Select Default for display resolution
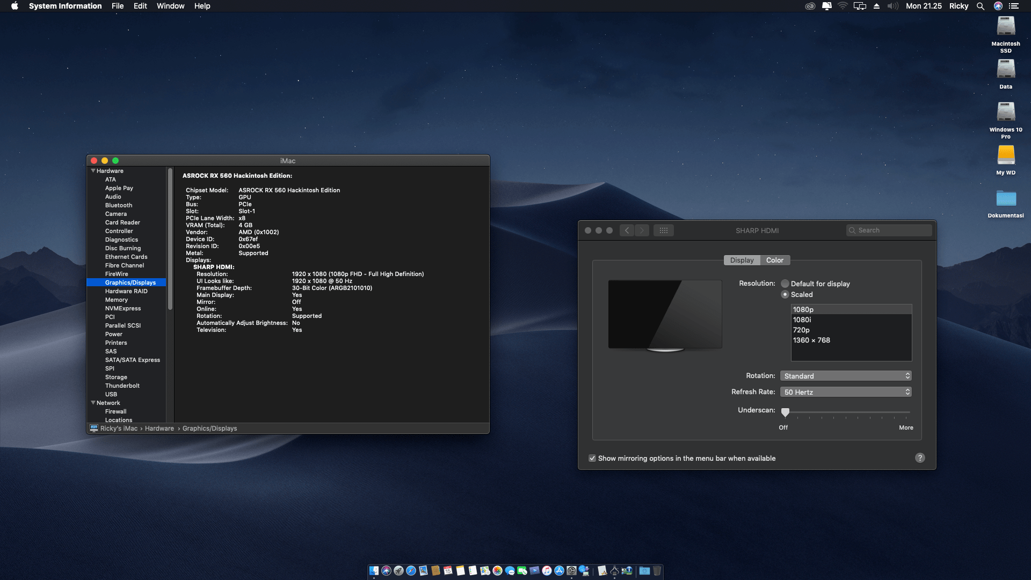This screenshot has width=1031, height=580. (785, 284)
